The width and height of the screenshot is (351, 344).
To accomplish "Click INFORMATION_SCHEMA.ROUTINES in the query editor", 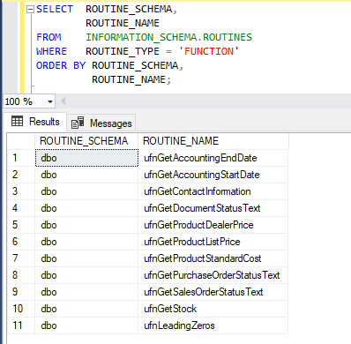I will point(168,37).
